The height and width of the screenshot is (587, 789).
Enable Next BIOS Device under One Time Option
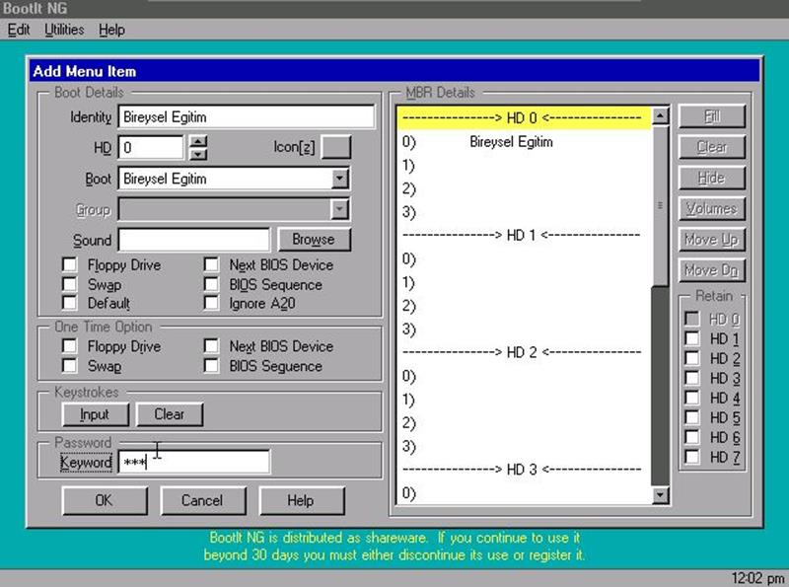coord(211,346)
